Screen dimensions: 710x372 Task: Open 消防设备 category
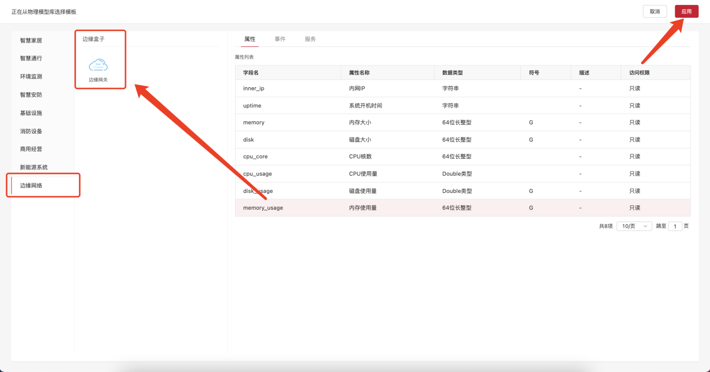click(x=31, y=131)
